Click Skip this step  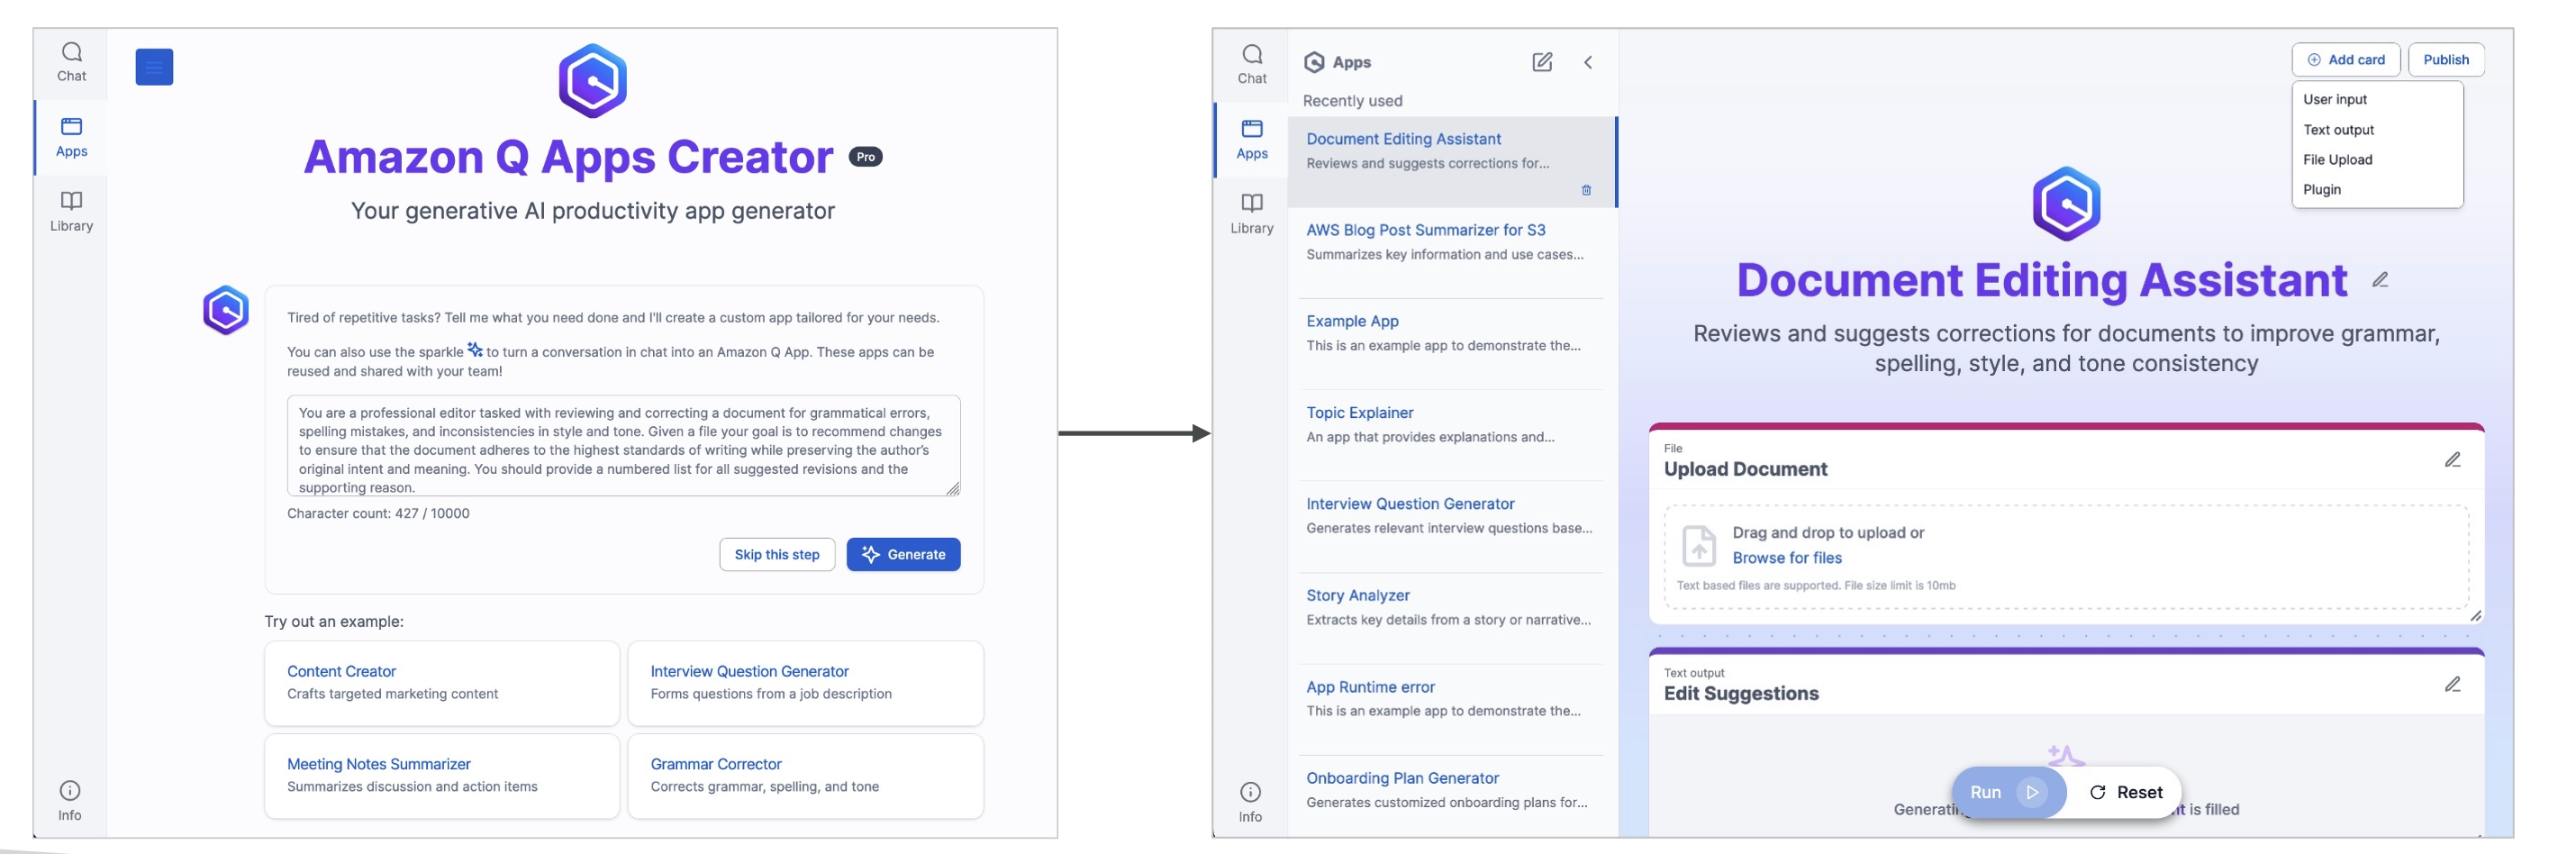coord(776,554)
